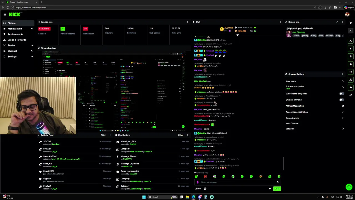Toggle Subscribers-only chat switch
Image resolution: width=355 pixels, height=200 pixels.
pyautogui.click(x=342, y=94)
